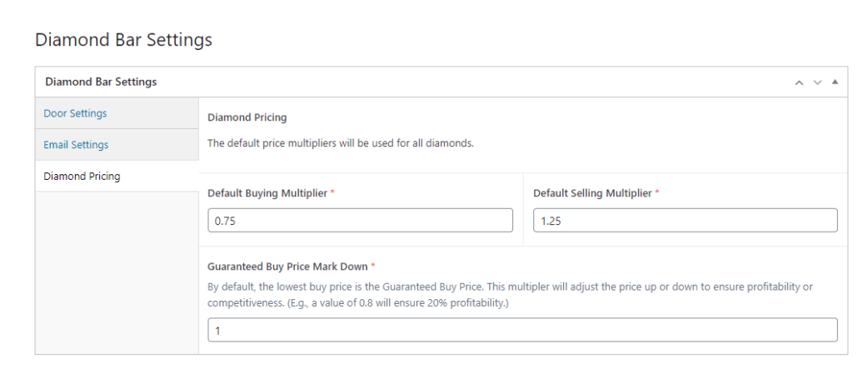
Task: Click red asterisk next to Default Buying Multiplier
Action: point(333,193)
